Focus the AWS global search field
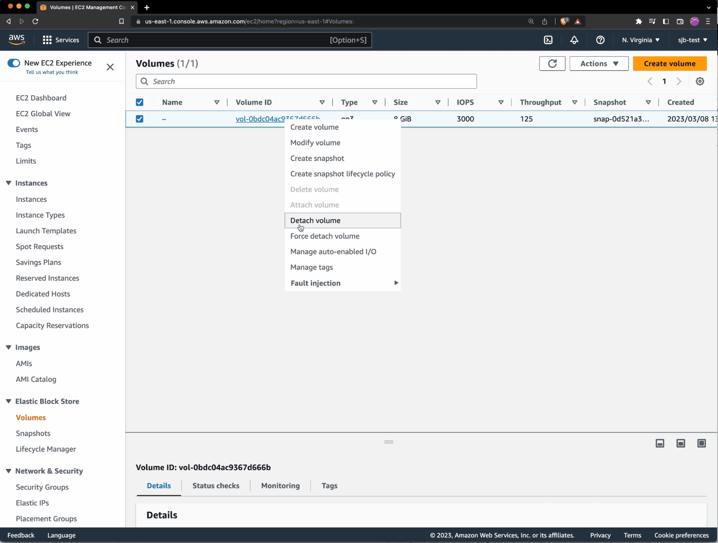 pos(230,40)
